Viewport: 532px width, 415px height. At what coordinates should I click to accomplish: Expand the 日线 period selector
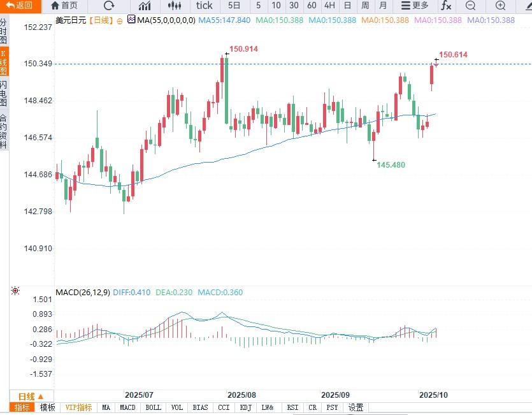pyautogui.click(x=31, y=396)
